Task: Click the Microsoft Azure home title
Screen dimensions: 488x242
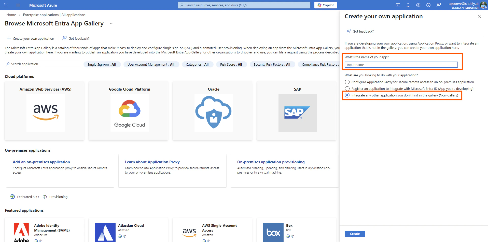Action: pos(43,5)
